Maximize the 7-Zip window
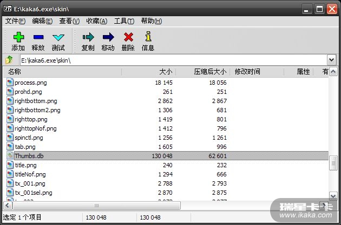The image size is (341, 225). point(319,9)
